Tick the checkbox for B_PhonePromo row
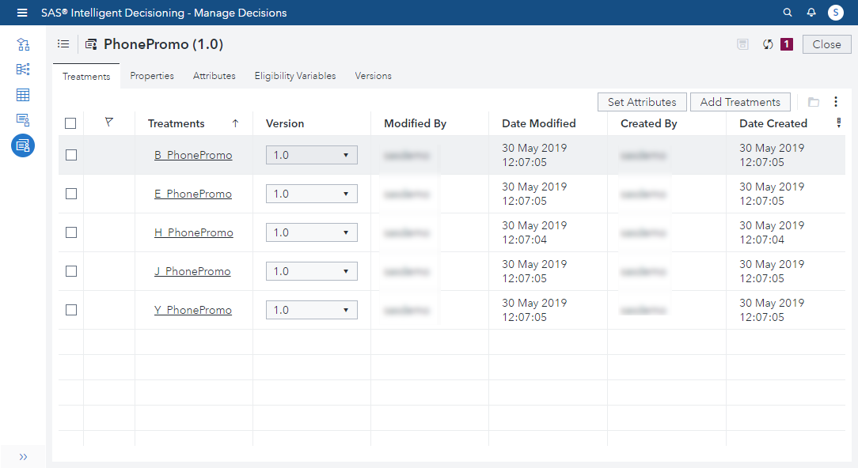 pos(71,155)
